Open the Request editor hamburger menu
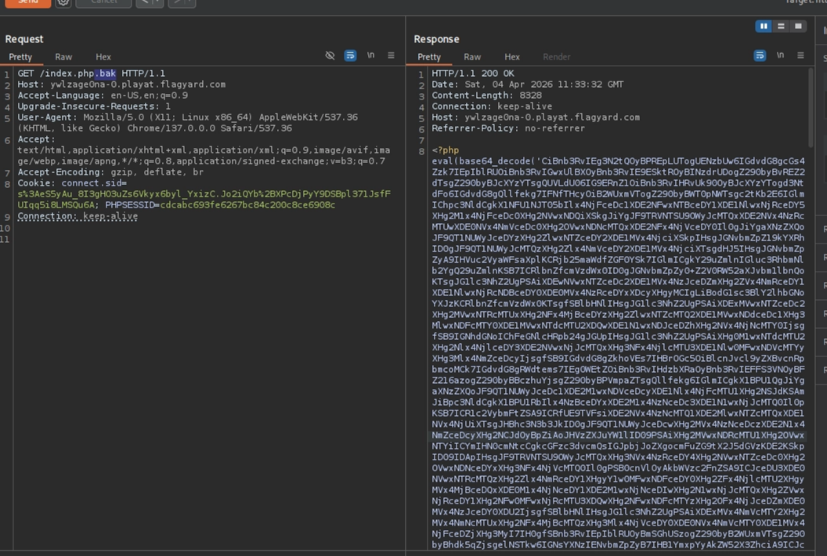Screen dimensions: 827x556 pyautogui.click(x=391, y=56)
